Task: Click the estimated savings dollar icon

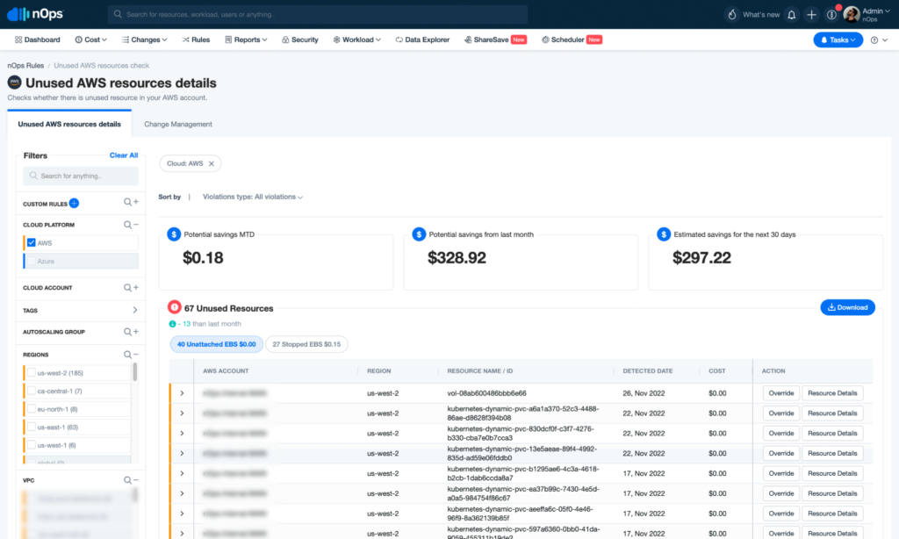Action: point(664,234)
